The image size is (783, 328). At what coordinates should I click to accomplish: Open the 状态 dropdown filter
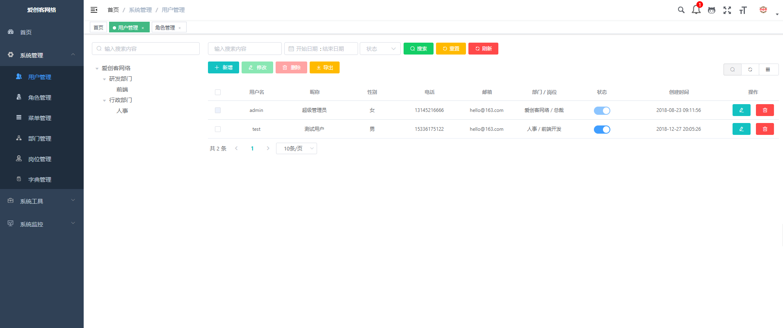[x=381, y=49]
